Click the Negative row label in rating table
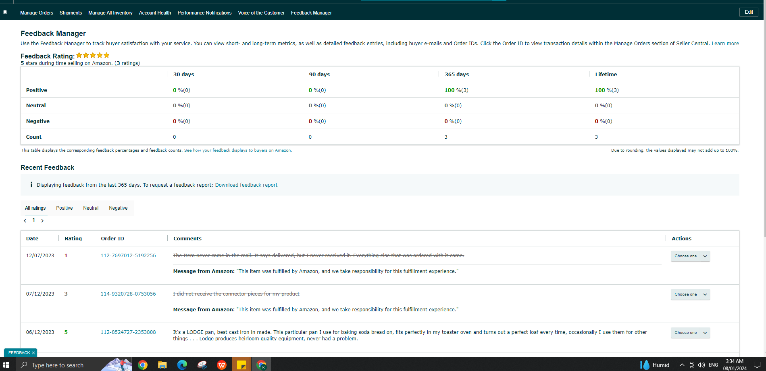Image resolution: width=766 pixels, height=371 pixels. (x=38, y=121)
